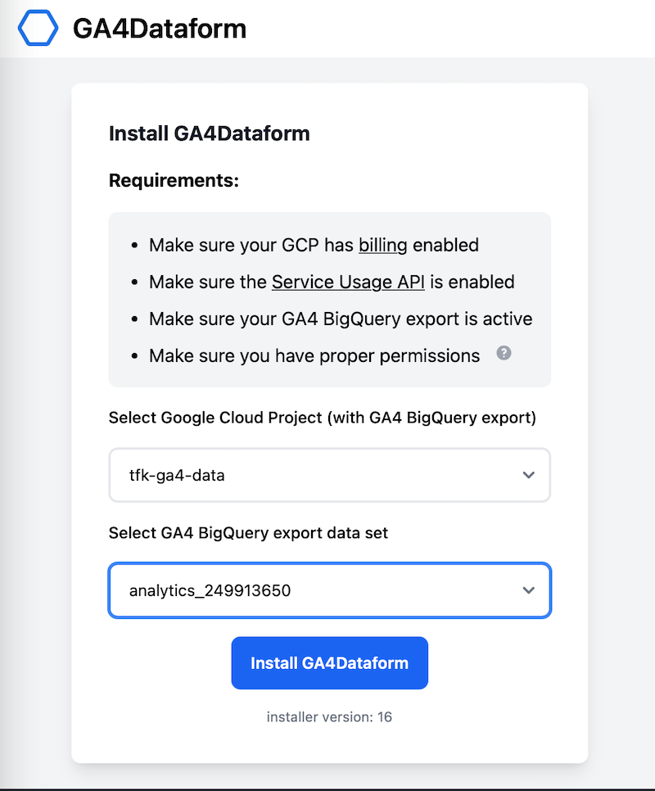The height and width of the screenshot is (791, 655).
Task: Click the chevron on the project selector
Action: 529,475
